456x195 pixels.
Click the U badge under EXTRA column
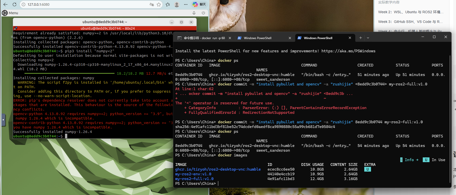[367, 169]
